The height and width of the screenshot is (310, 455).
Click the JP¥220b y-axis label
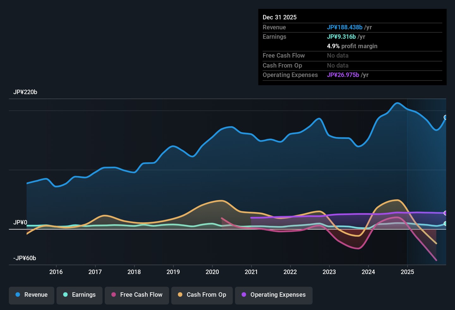tap(25, 92)
